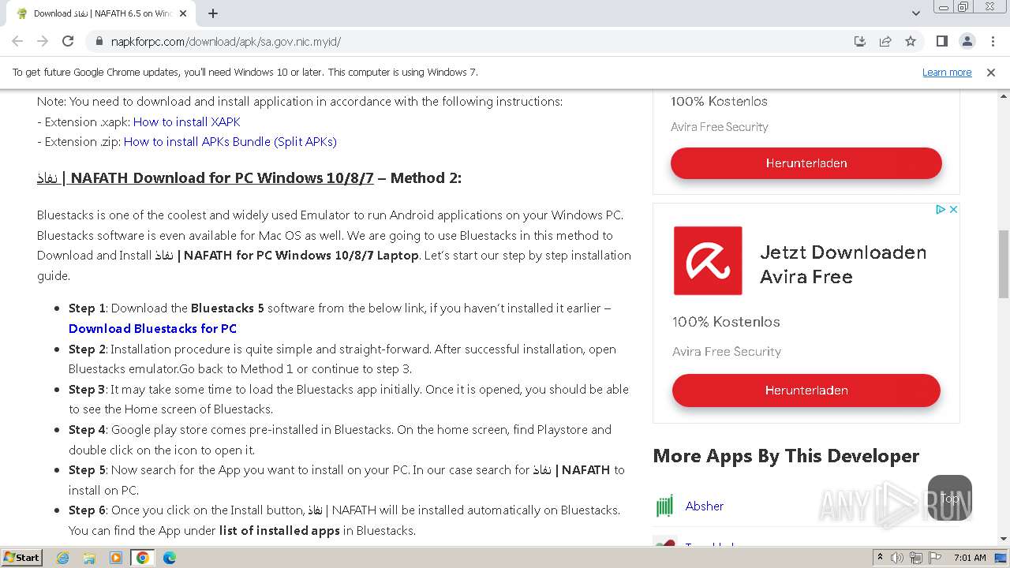Open the Chrome three-dot menu
Viewport: 1010px width, 568px height.
992,41
